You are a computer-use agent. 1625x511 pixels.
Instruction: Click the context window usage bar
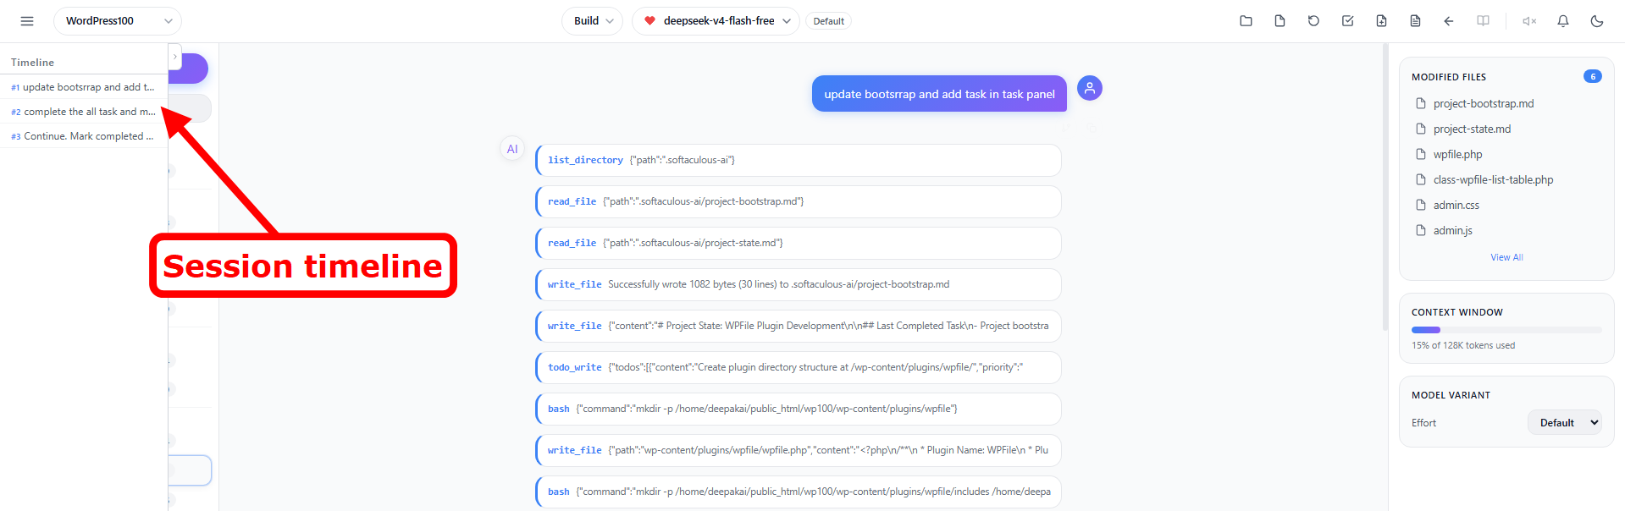click(x=1506, y=330)
